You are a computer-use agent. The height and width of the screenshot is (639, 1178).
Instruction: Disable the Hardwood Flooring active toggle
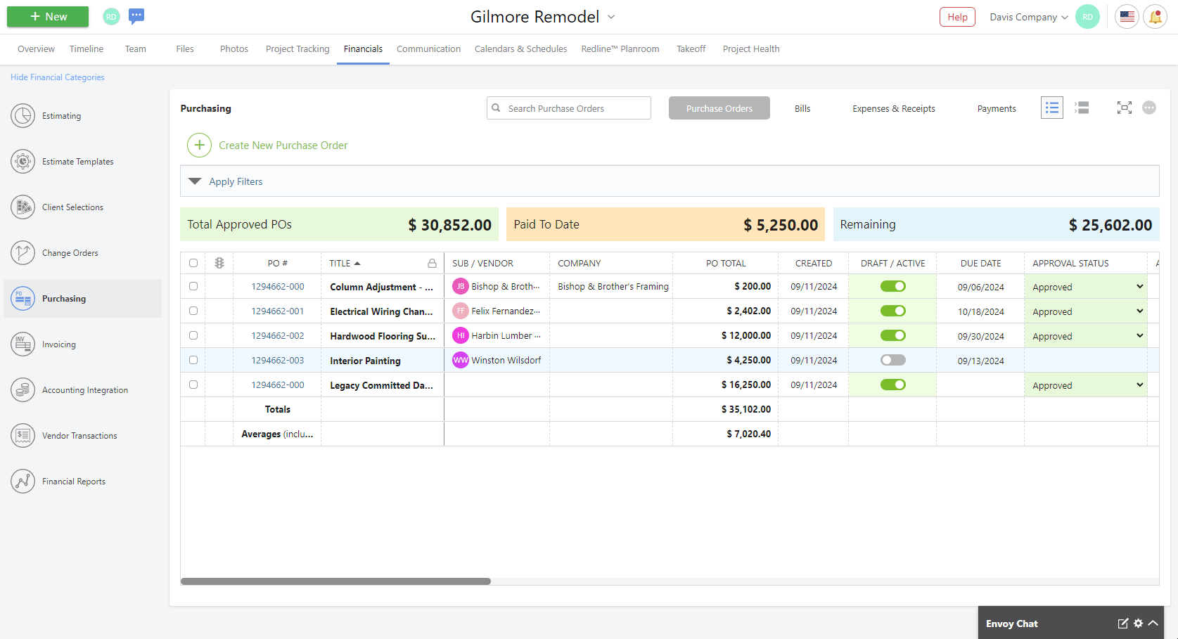[x=892, y=335]
